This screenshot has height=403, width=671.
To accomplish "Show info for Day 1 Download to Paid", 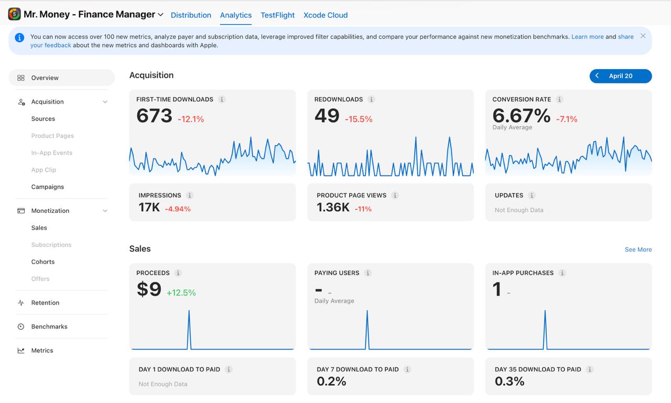I will tap(229, 369).
